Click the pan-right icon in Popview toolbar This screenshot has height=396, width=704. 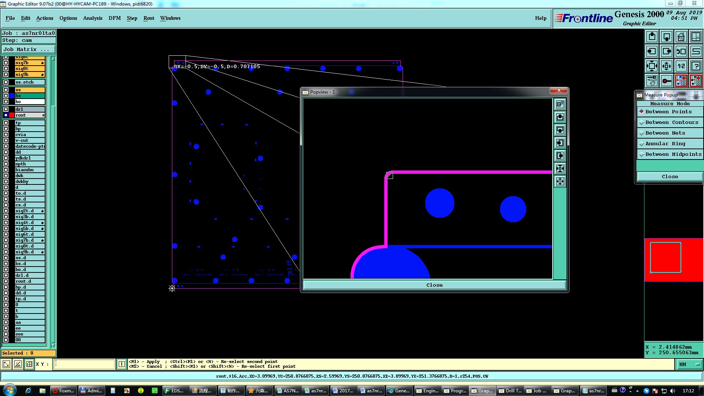point(560,155)
